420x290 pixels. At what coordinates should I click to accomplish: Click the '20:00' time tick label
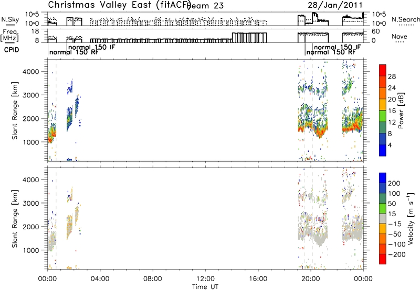311,279
